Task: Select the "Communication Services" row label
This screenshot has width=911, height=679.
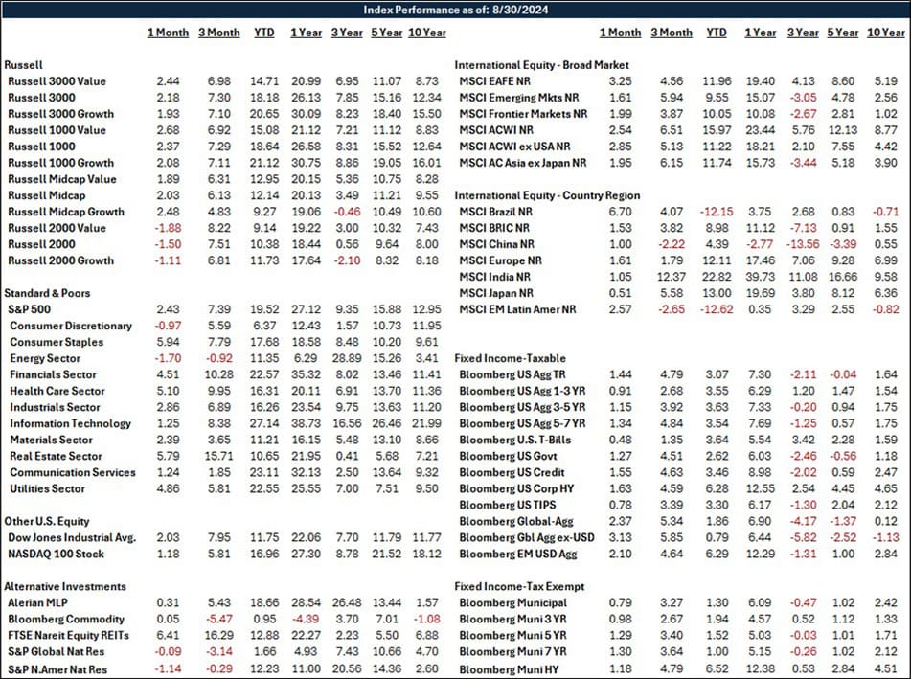Action: pos(73,472)
